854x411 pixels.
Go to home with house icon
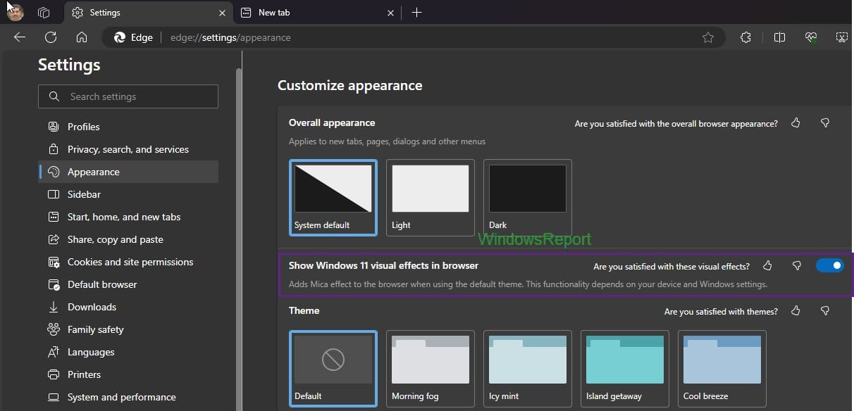[82, 37]
